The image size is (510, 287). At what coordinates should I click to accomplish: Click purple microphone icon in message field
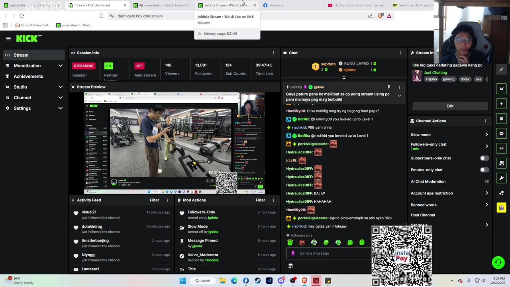pos(293,253)
